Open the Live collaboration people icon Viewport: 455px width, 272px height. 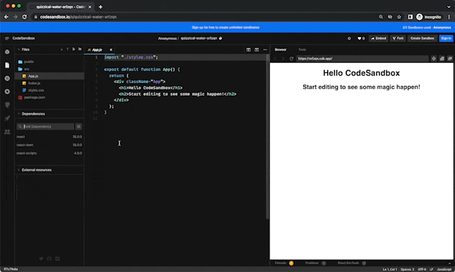pos(7,132)
